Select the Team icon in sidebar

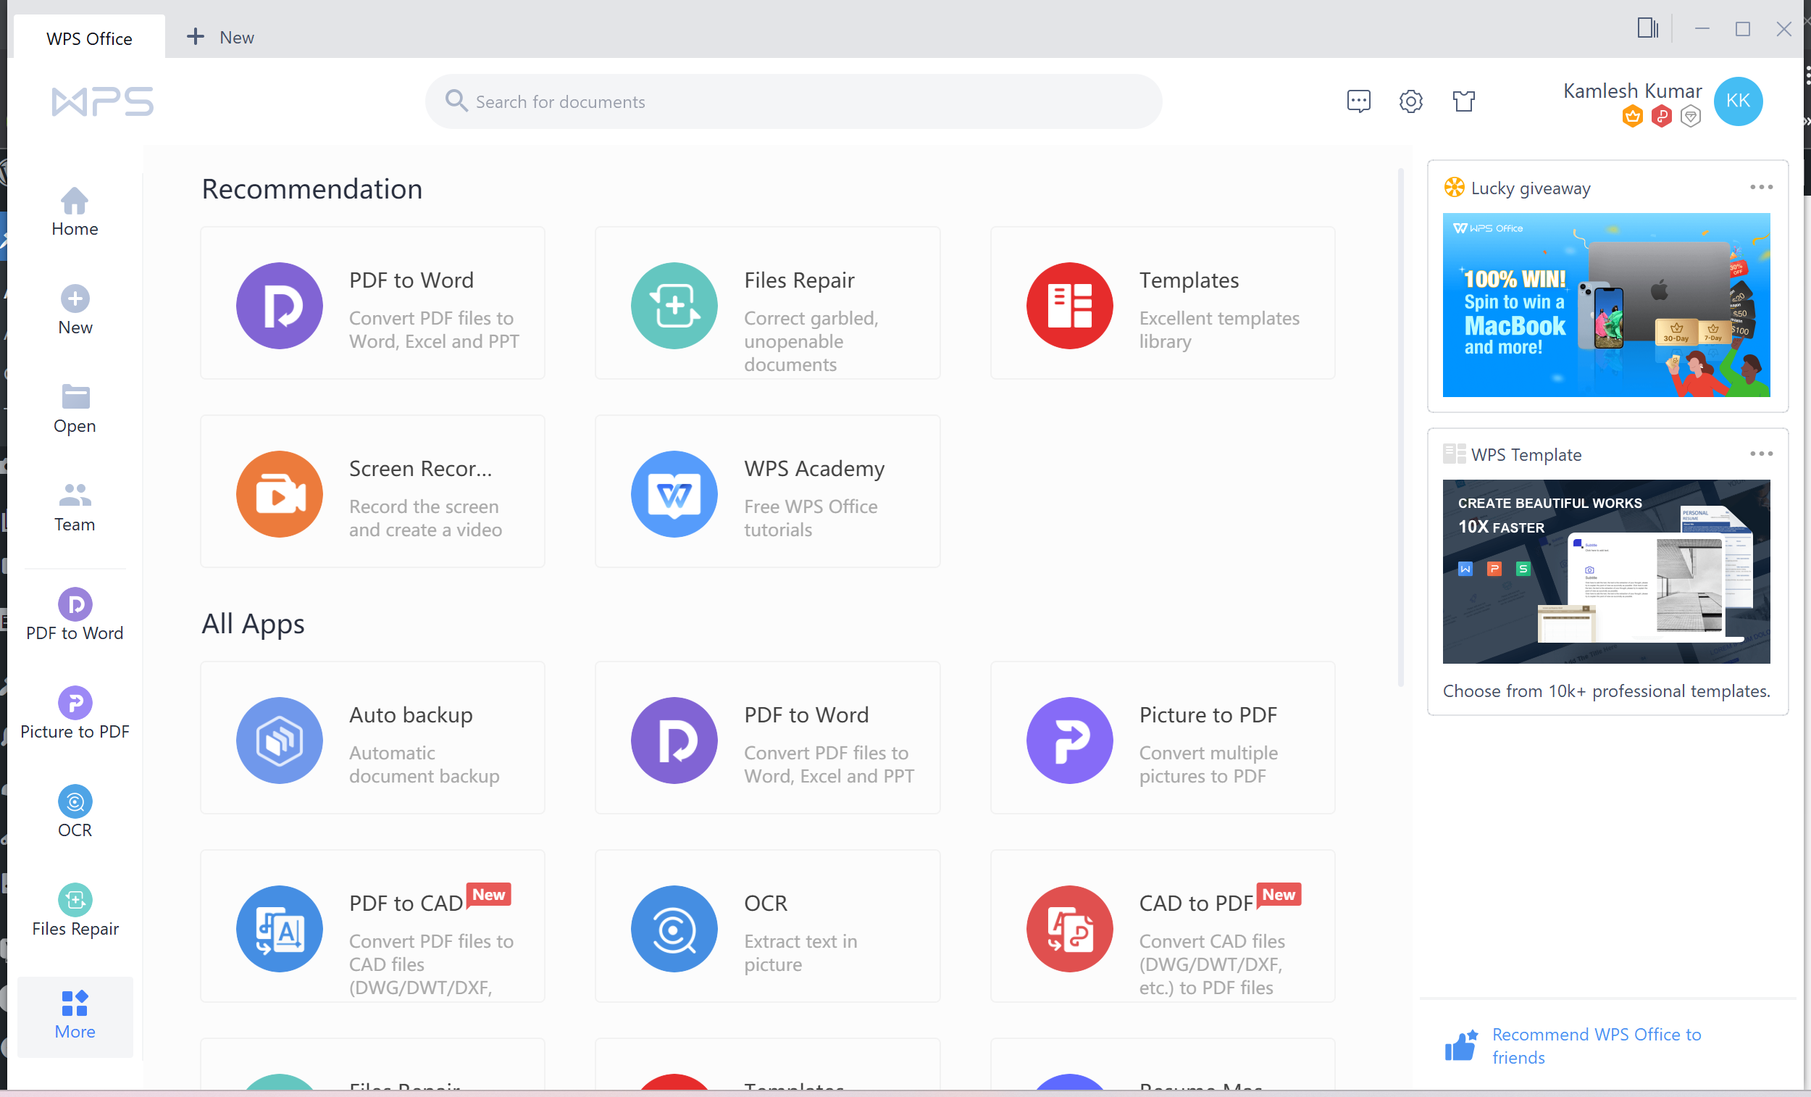pos(75,495)
